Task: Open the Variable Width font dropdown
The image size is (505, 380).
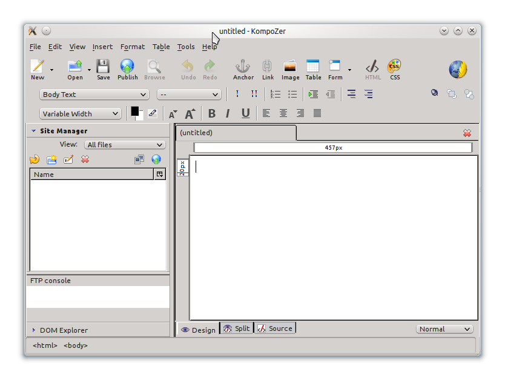Action: point(80,114)
